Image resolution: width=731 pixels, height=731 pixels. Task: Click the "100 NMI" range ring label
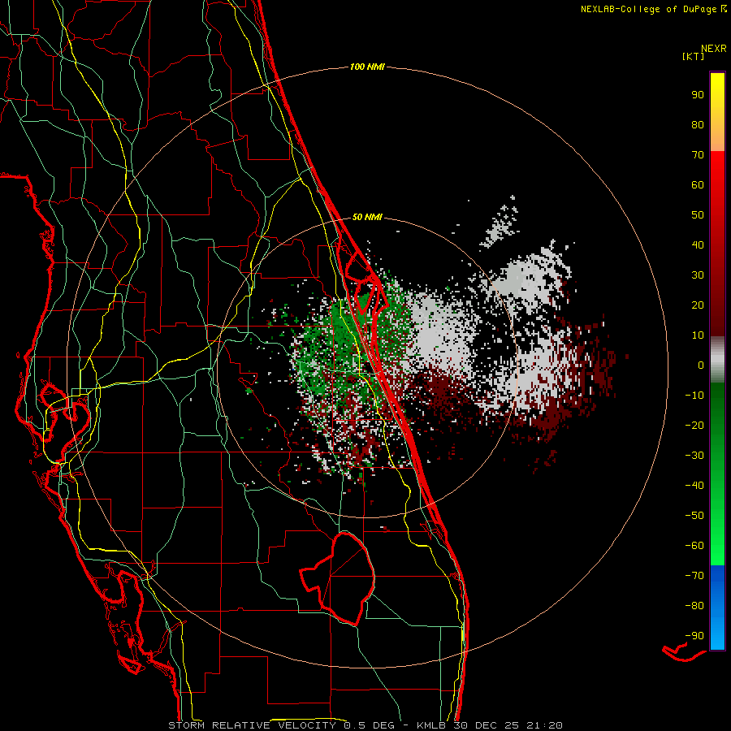(x=367, y=67)
